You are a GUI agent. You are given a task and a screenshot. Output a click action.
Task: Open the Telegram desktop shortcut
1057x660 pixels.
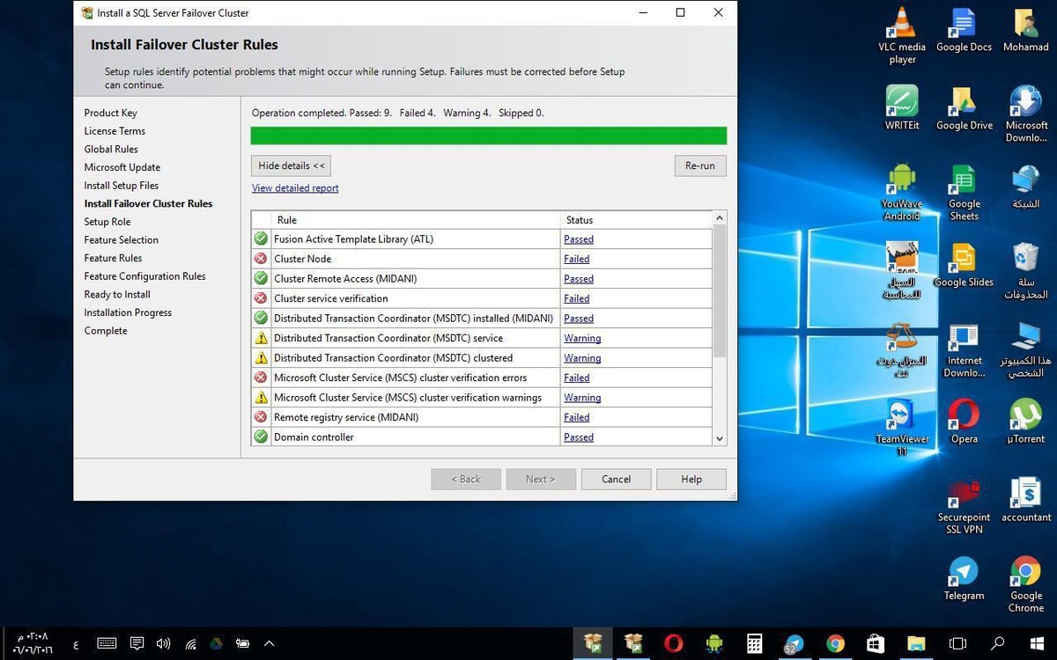964,579
